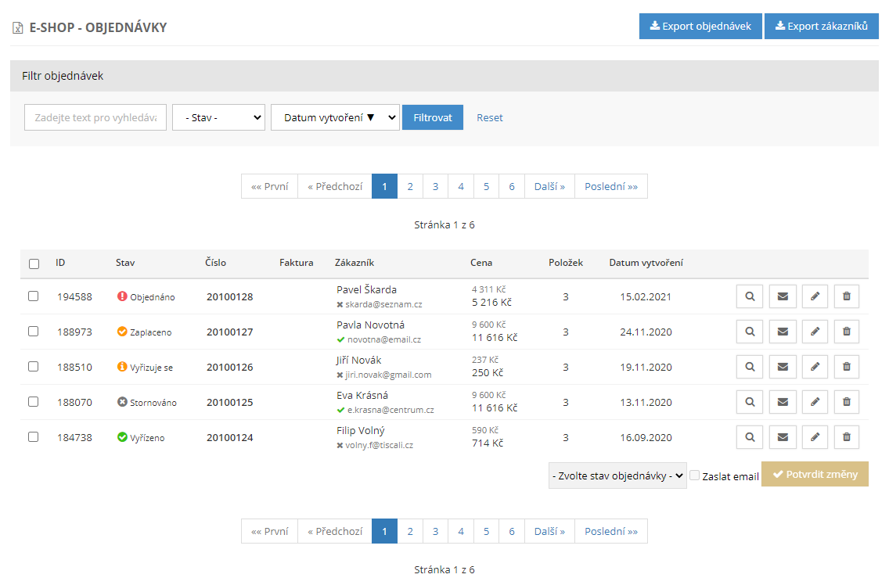889x585 pixels.
Task: Click pencil edit icon for order 188510
Action: click(814, 367)
